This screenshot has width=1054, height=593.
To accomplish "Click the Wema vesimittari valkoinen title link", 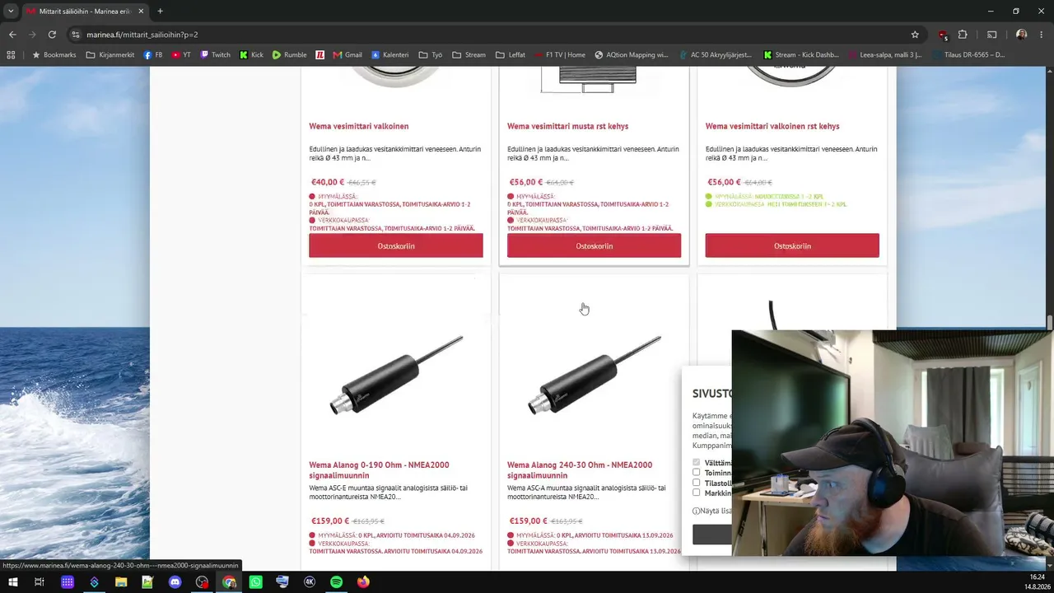I will [x=359, y=126].
